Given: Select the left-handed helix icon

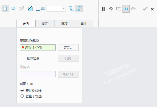Looking at the screenshot, I should pyautogui.click(x=71, y=9).
